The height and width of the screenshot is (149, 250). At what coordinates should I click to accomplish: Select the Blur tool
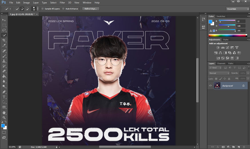click(4, 81)
